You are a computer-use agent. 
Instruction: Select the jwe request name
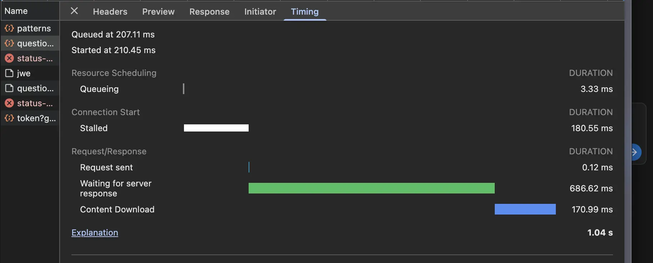coord(24,73)
